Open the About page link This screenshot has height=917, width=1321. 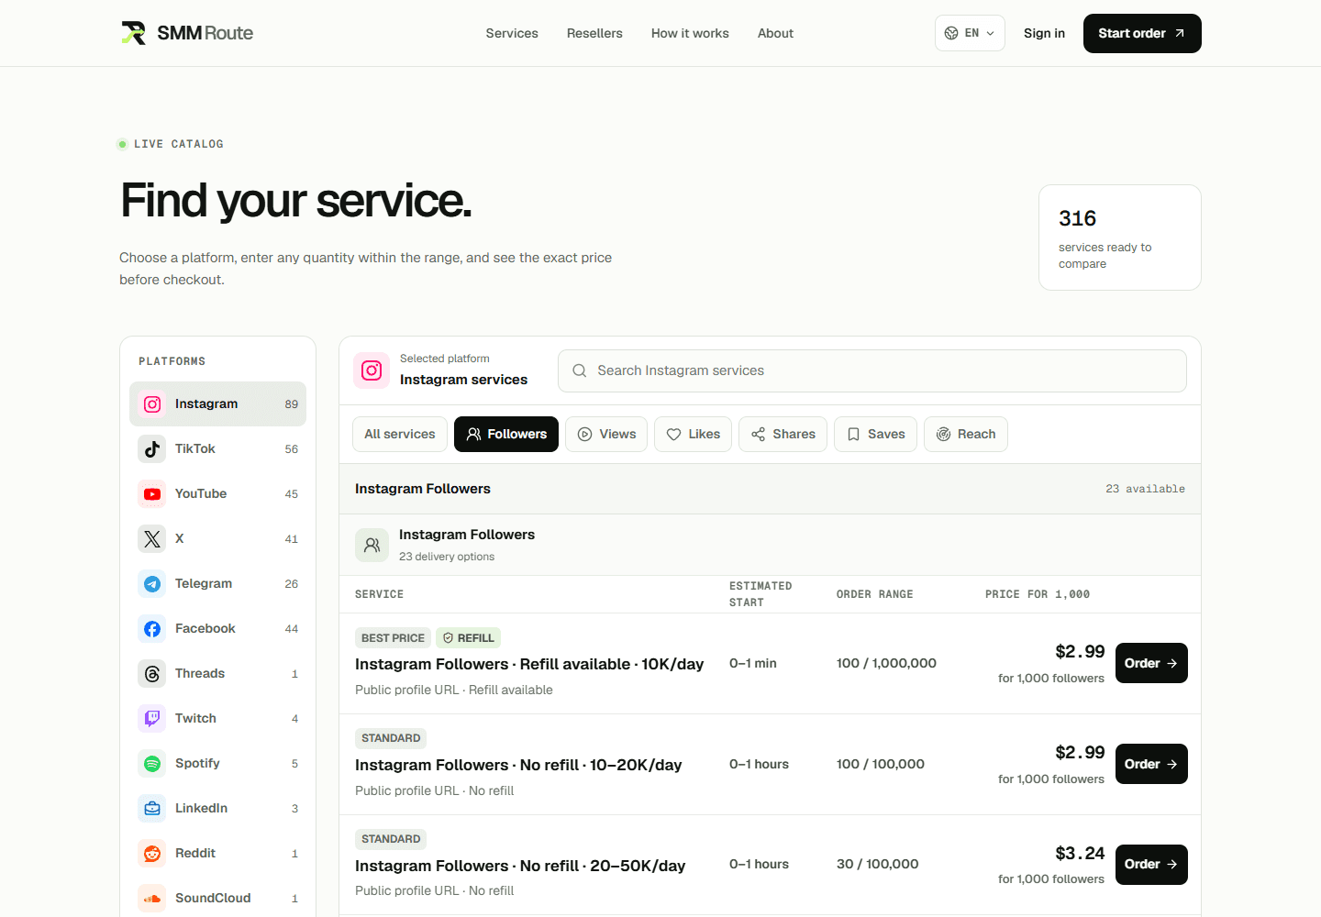coord(775,33)
